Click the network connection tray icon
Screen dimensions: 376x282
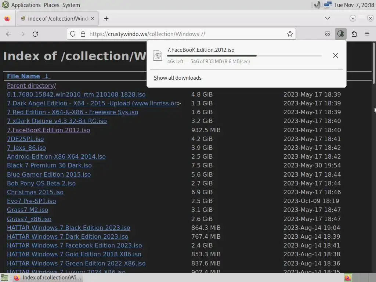(328, 5)
